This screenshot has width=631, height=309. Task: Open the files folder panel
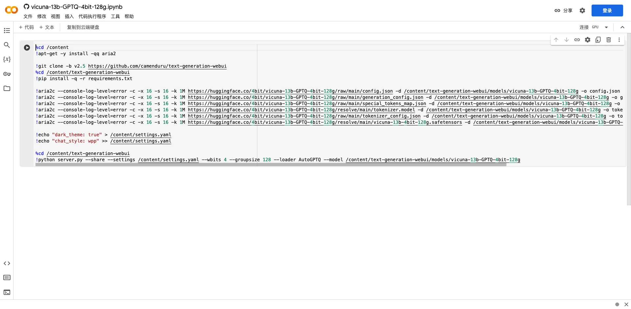coord(7,88)
